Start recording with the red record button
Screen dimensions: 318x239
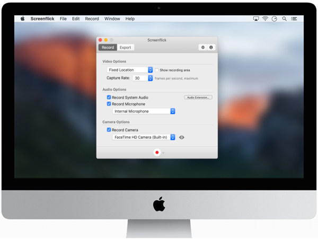click(157, 153)
